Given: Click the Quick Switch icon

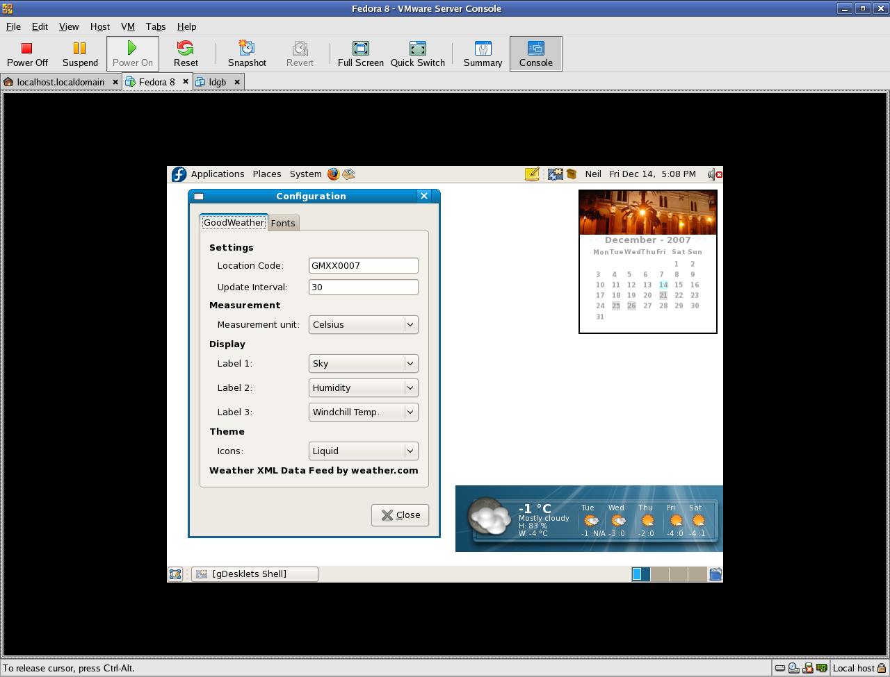Looking at the screenshot, I should 417,54.
